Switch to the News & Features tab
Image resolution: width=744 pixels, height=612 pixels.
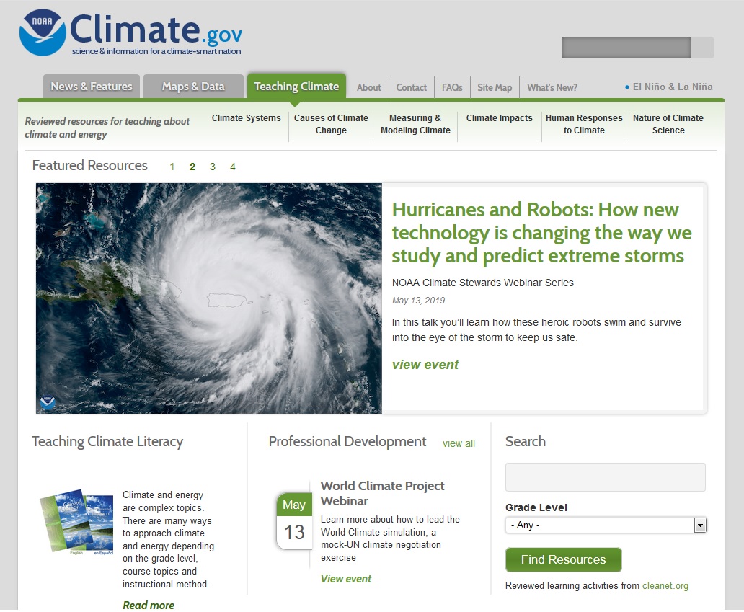coord(92,86)
